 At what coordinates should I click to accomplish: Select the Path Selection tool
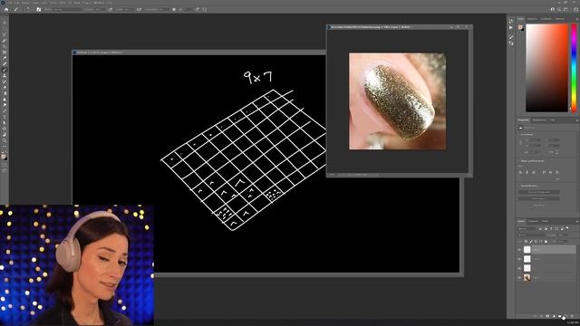[5, 123]
